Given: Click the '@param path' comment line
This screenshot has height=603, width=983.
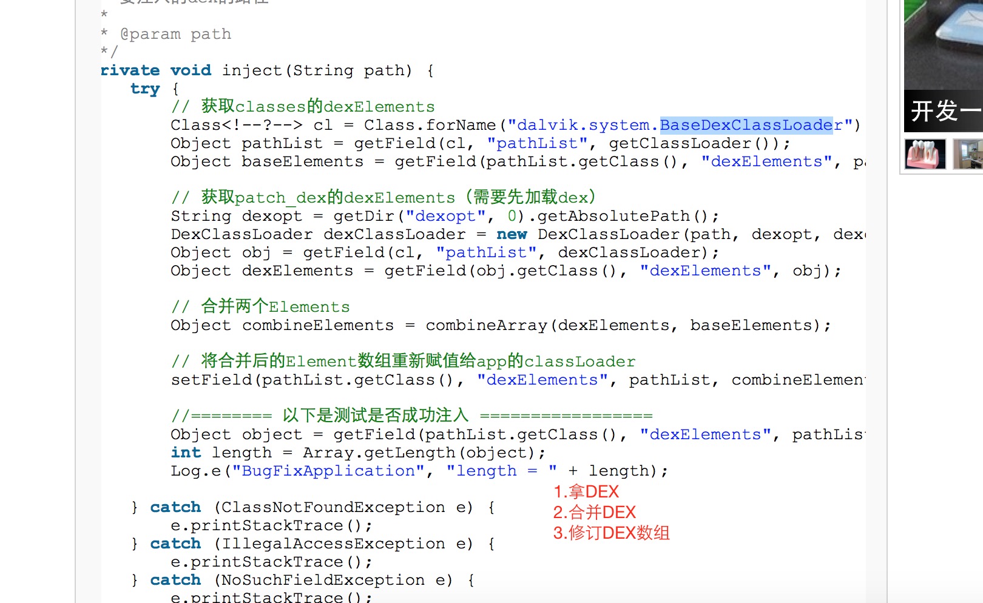Looking at the screenshot, I should click(166, 34).
